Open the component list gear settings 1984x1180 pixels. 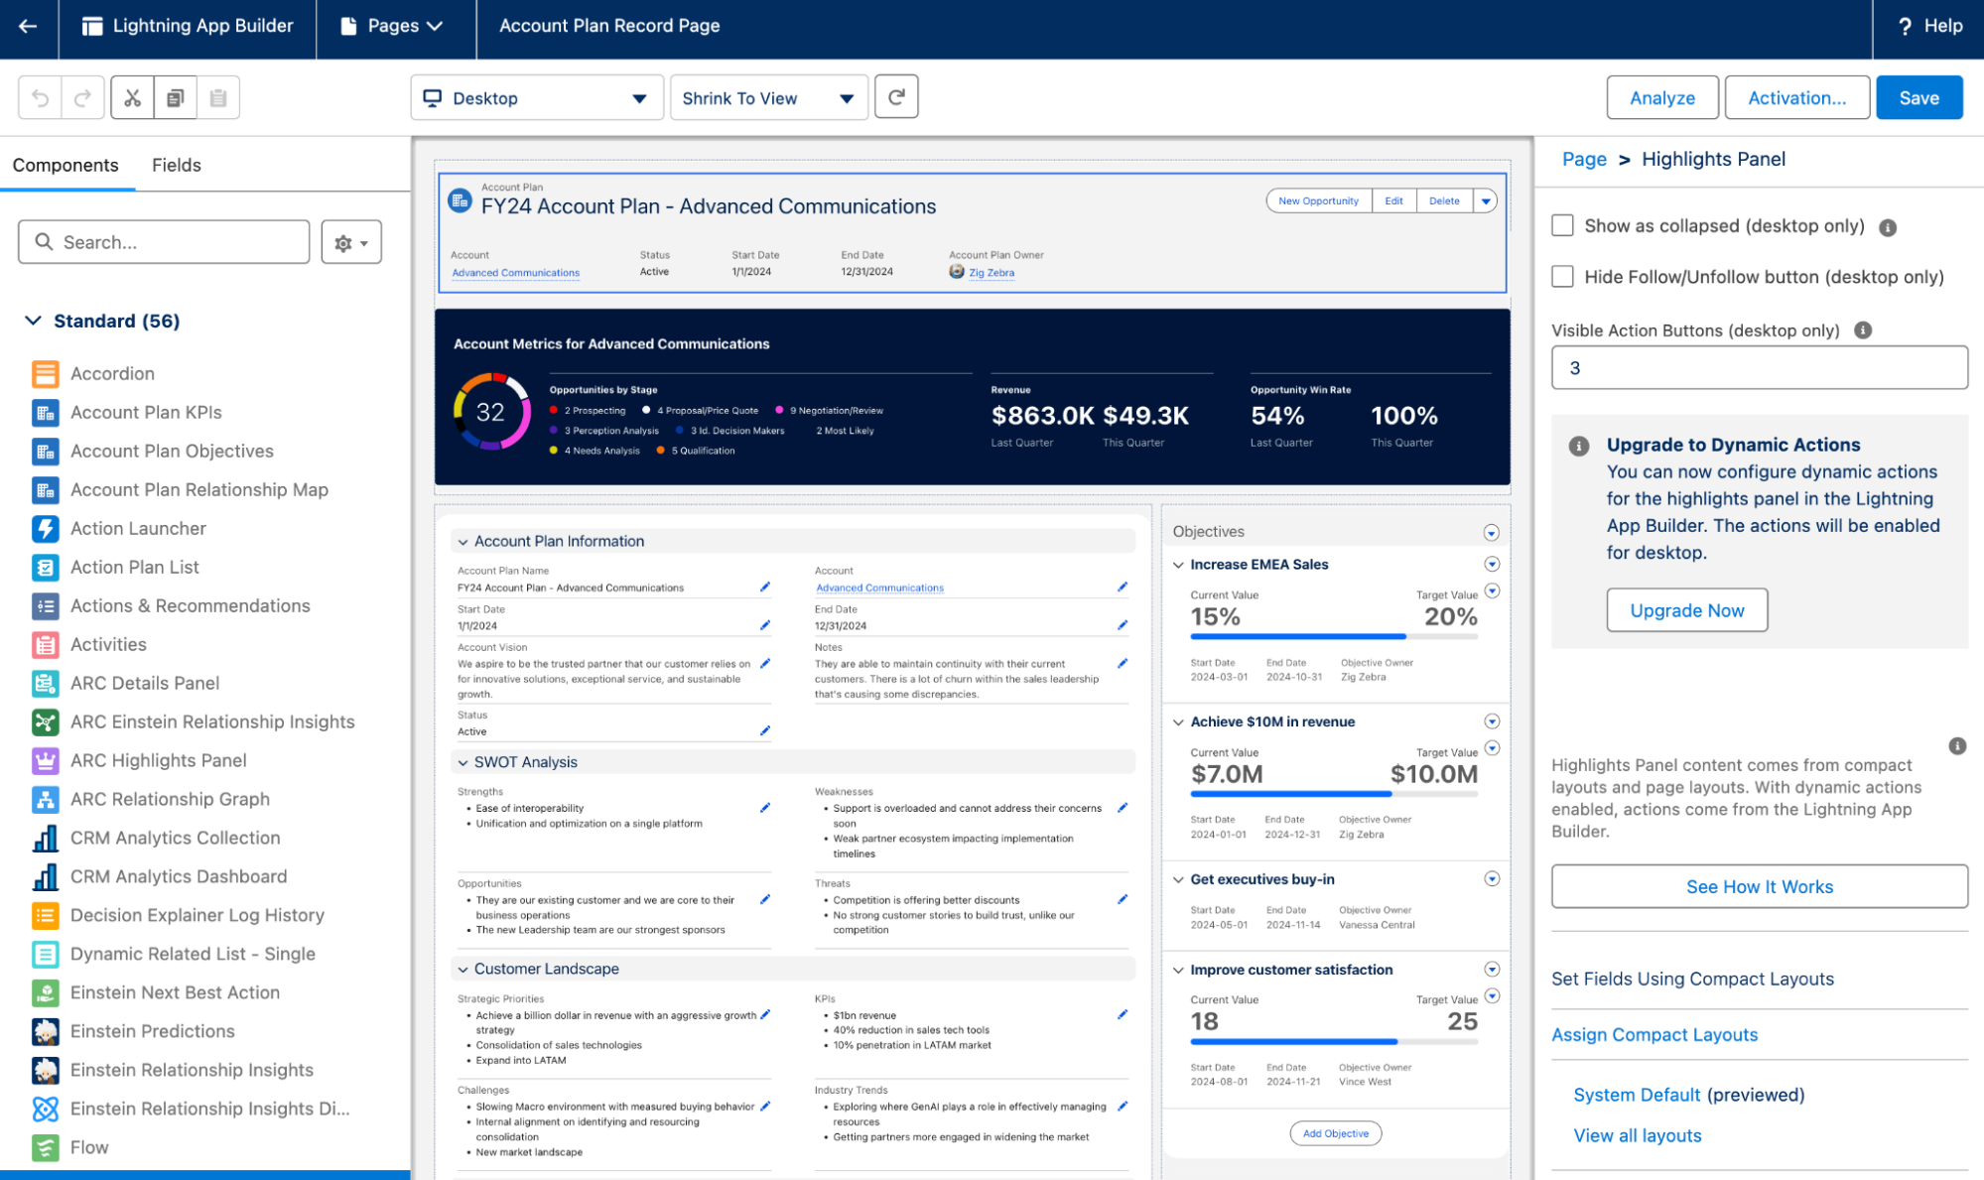(x=351, y=242)
